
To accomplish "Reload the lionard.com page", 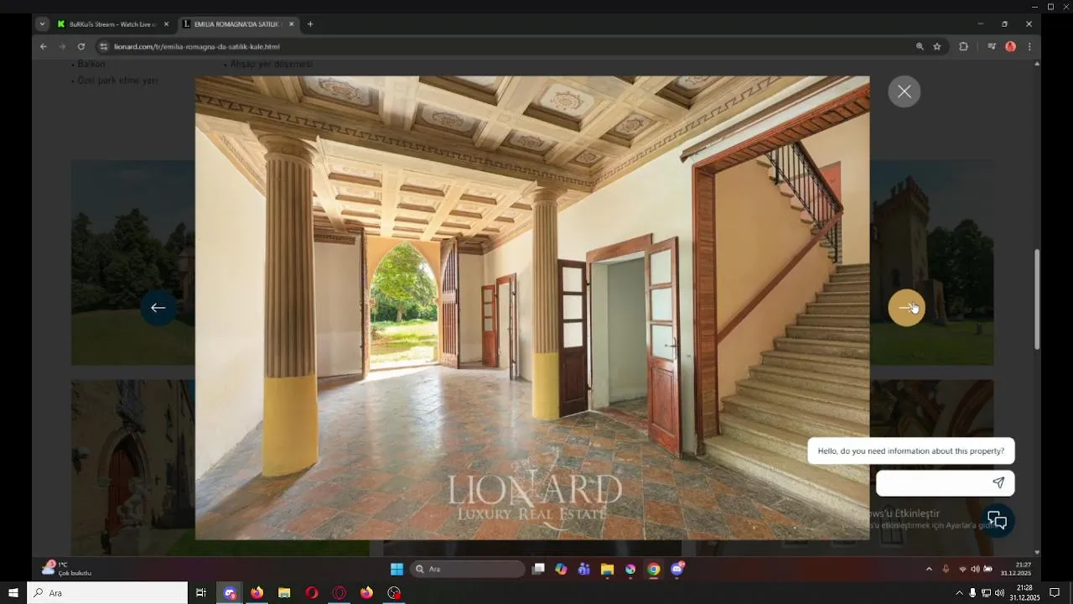I will [x=81, y=47].
